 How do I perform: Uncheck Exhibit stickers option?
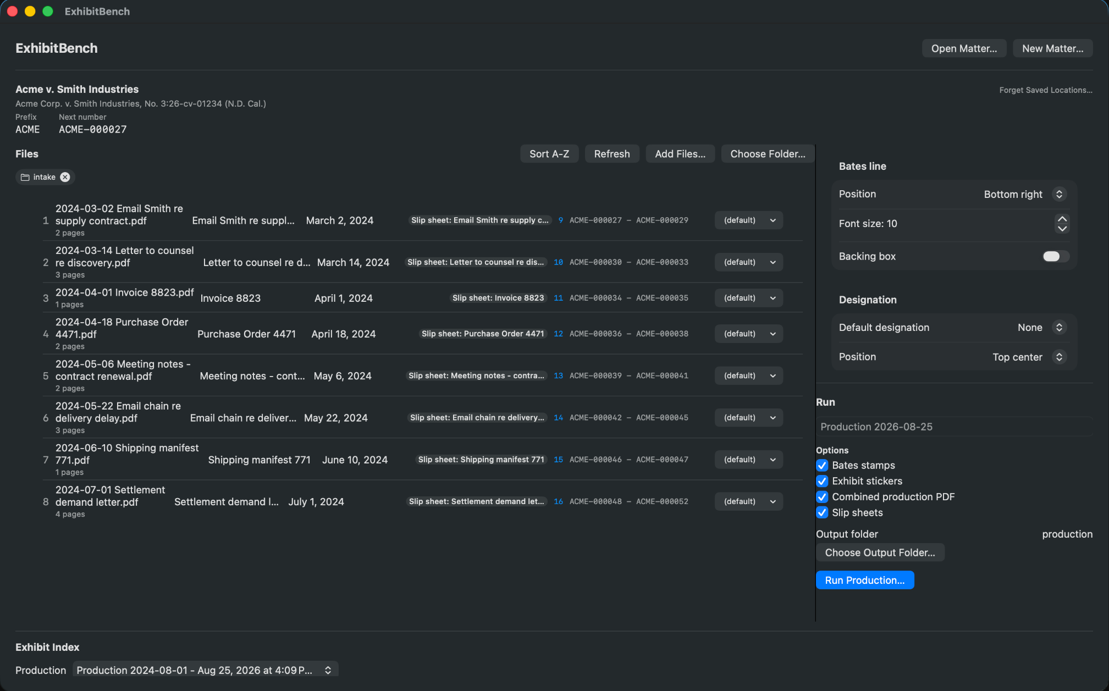click(822, 481)
